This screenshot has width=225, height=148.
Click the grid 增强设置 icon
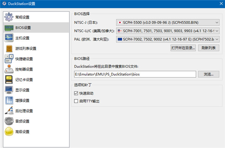coord(9,100)
